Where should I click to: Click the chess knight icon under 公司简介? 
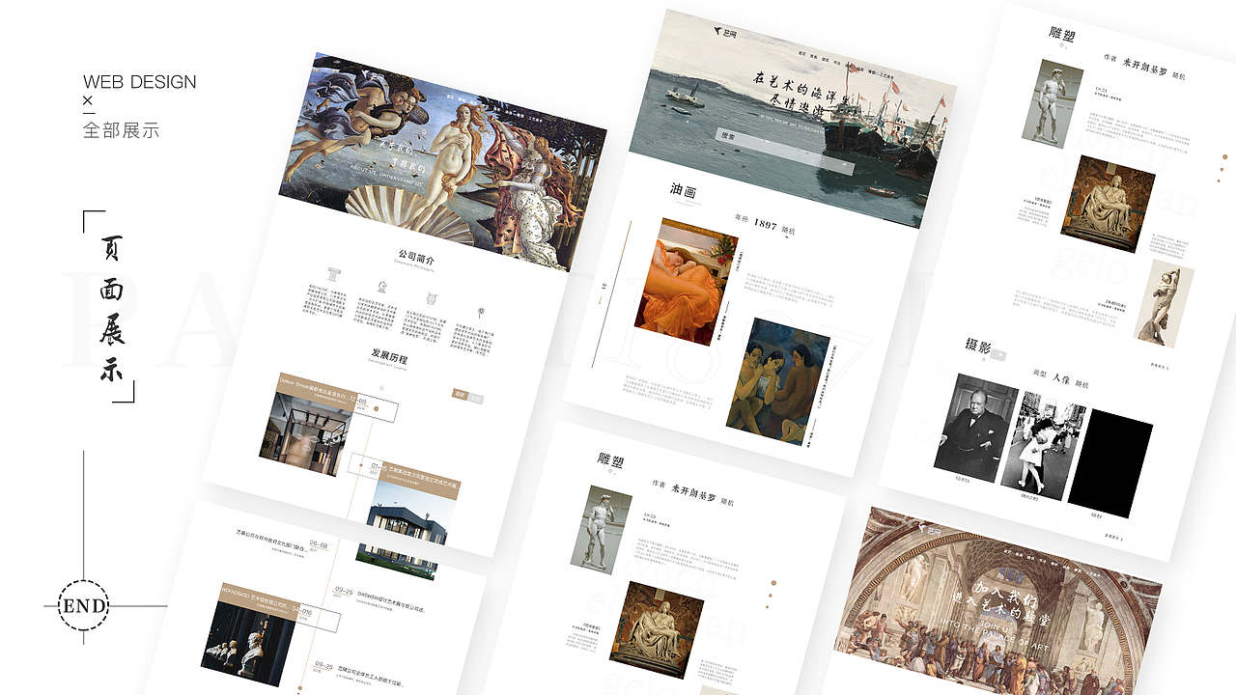pos(382,285)
